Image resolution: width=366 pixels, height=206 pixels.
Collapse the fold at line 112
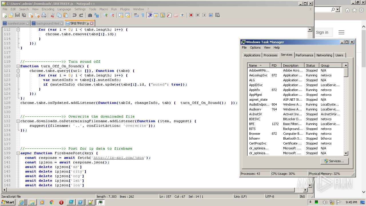coord(18,29)
